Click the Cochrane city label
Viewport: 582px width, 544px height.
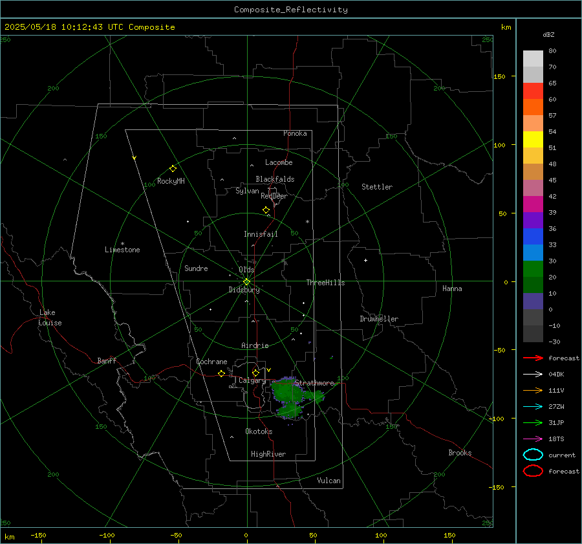211,362
